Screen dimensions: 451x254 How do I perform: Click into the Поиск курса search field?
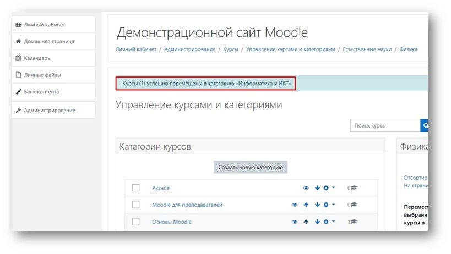pos(385,125)
